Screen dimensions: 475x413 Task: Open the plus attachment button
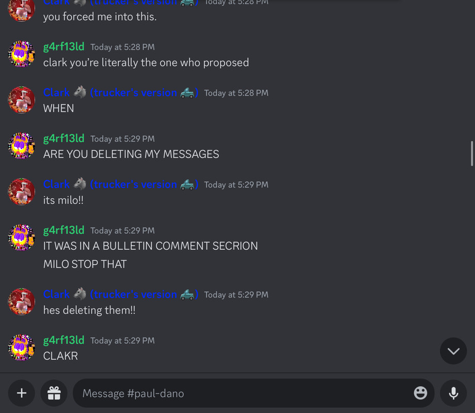pos(22,393)
